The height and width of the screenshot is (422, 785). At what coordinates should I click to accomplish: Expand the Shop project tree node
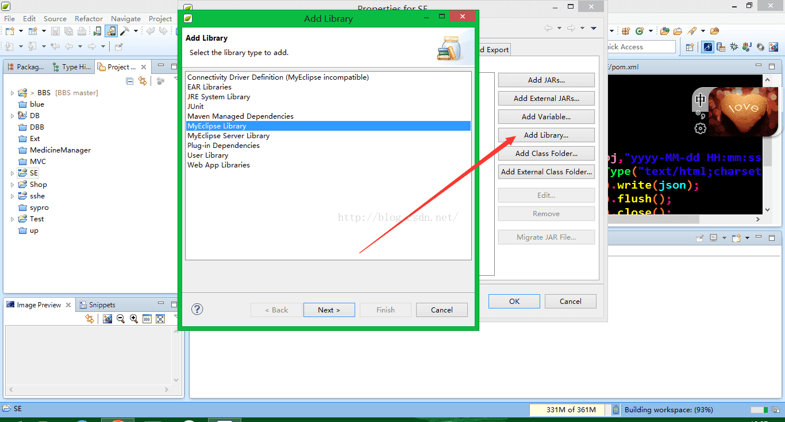click(12, 185)
